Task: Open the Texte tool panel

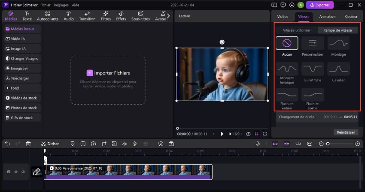Action: [27, 16]
